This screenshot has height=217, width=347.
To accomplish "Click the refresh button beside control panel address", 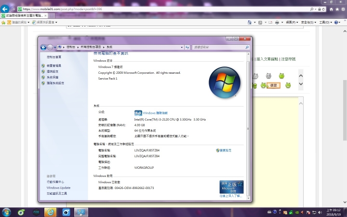I will click(x=187, y=47).
